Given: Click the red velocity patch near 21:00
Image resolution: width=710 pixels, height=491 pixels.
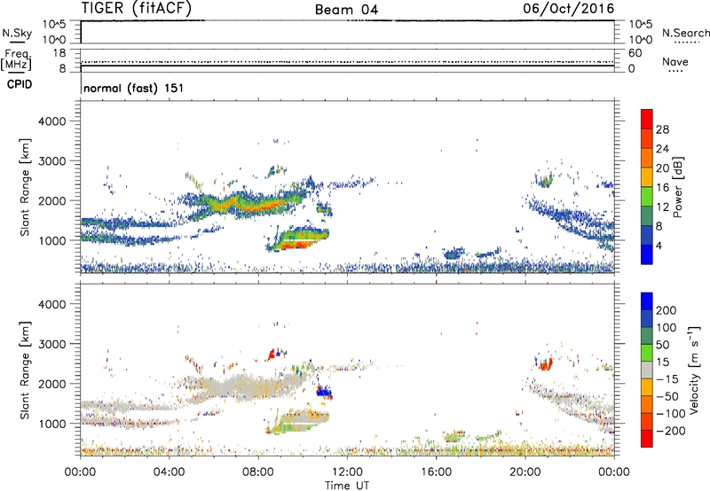Looking at the screenshot, I should pyautogui.click(x=547, y=364).
